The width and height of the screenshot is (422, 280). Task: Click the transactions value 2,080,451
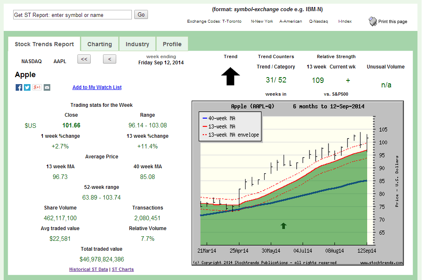coord(148,218)
